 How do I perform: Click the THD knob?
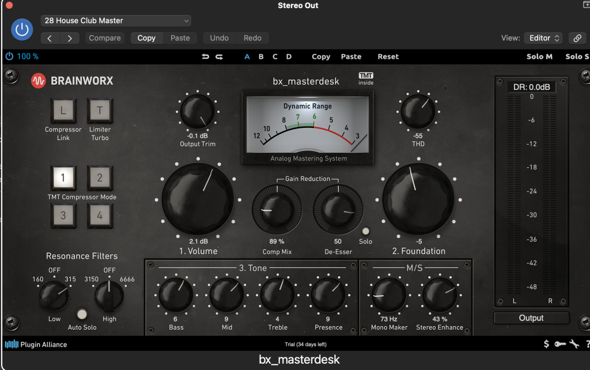(418, 111)
